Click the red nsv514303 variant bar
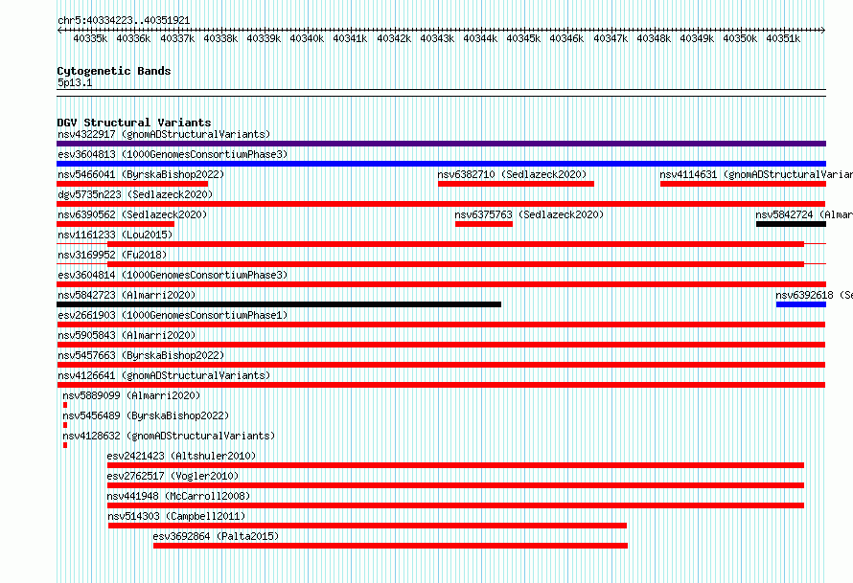The width and height of the screenshot is (853, 583). (367, 526)
